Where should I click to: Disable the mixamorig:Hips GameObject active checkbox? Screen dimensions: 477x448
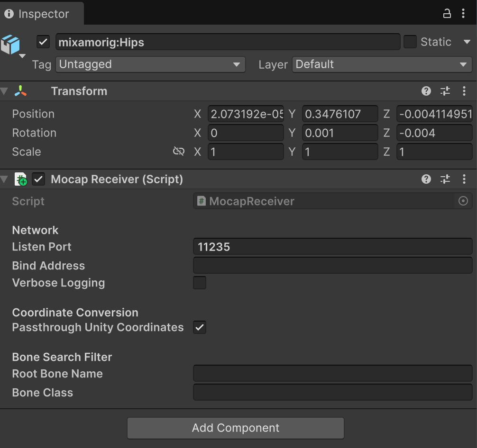pos(43,42)
